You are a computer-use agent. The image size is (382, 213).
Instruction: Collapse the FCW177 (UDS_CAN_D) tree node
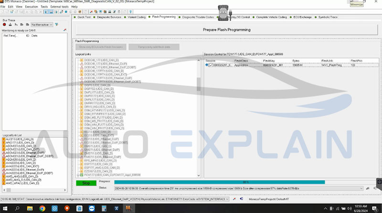pyautogui.click(x=78, y=175)
